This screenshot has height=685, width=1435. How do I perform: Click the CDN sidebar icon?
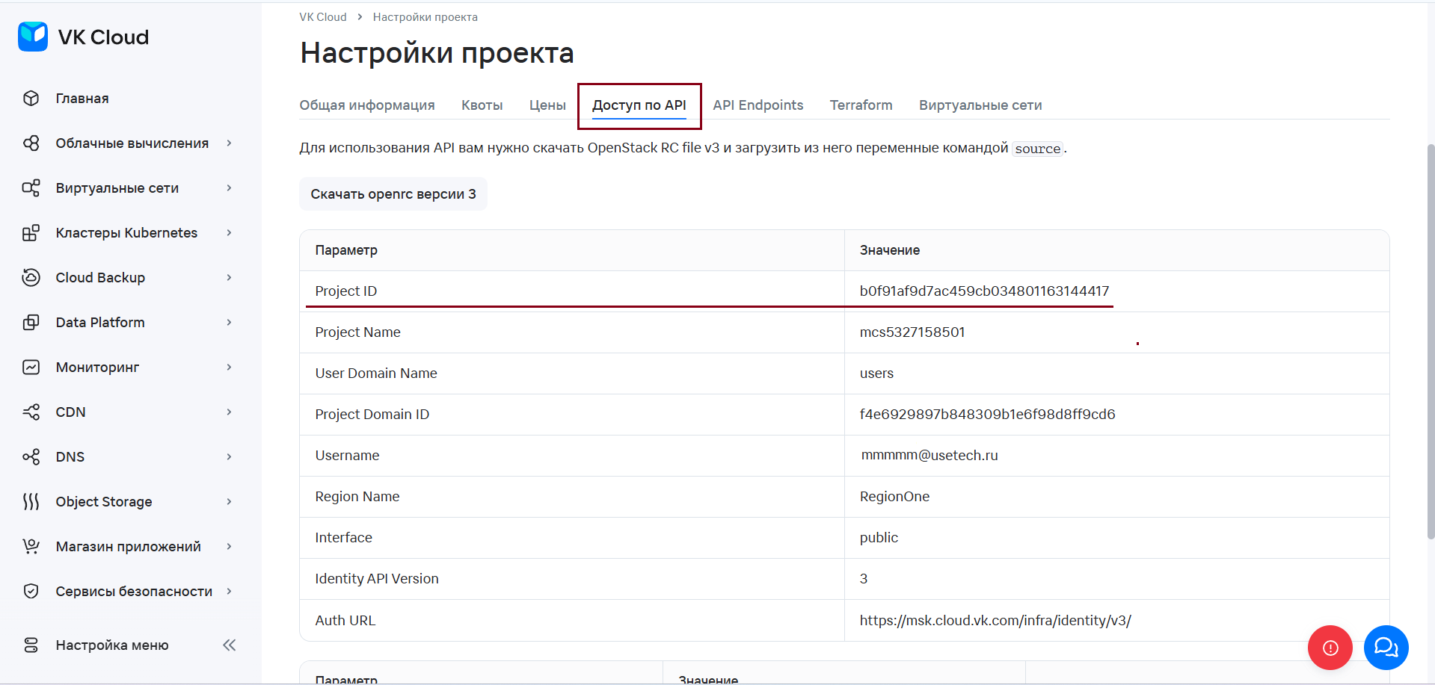pos(31,412)
